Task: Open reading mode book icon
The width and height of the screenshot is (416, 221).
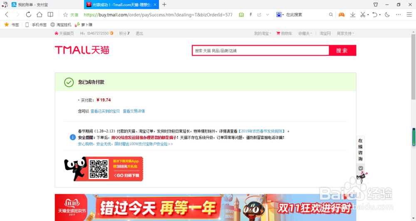Action: [50, 15]
